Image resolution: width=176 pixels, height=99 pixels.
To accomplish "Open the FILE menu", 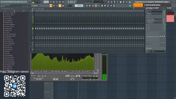I will pos(1,2).
